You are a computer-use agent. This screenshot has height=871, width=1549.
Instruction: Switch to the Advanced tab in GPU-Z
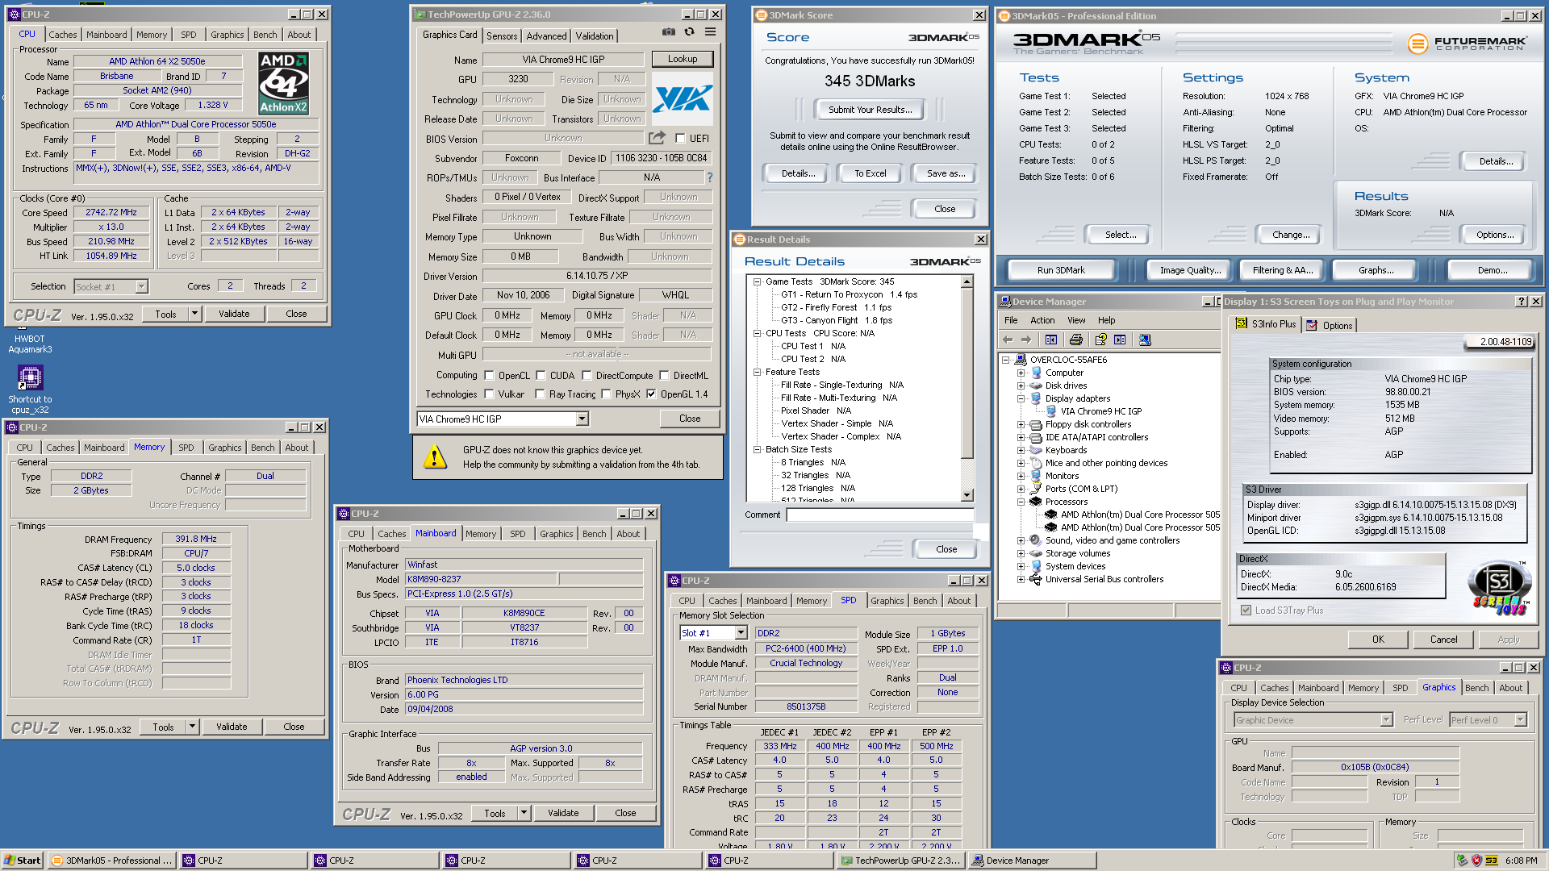click(x=546, y=36)
